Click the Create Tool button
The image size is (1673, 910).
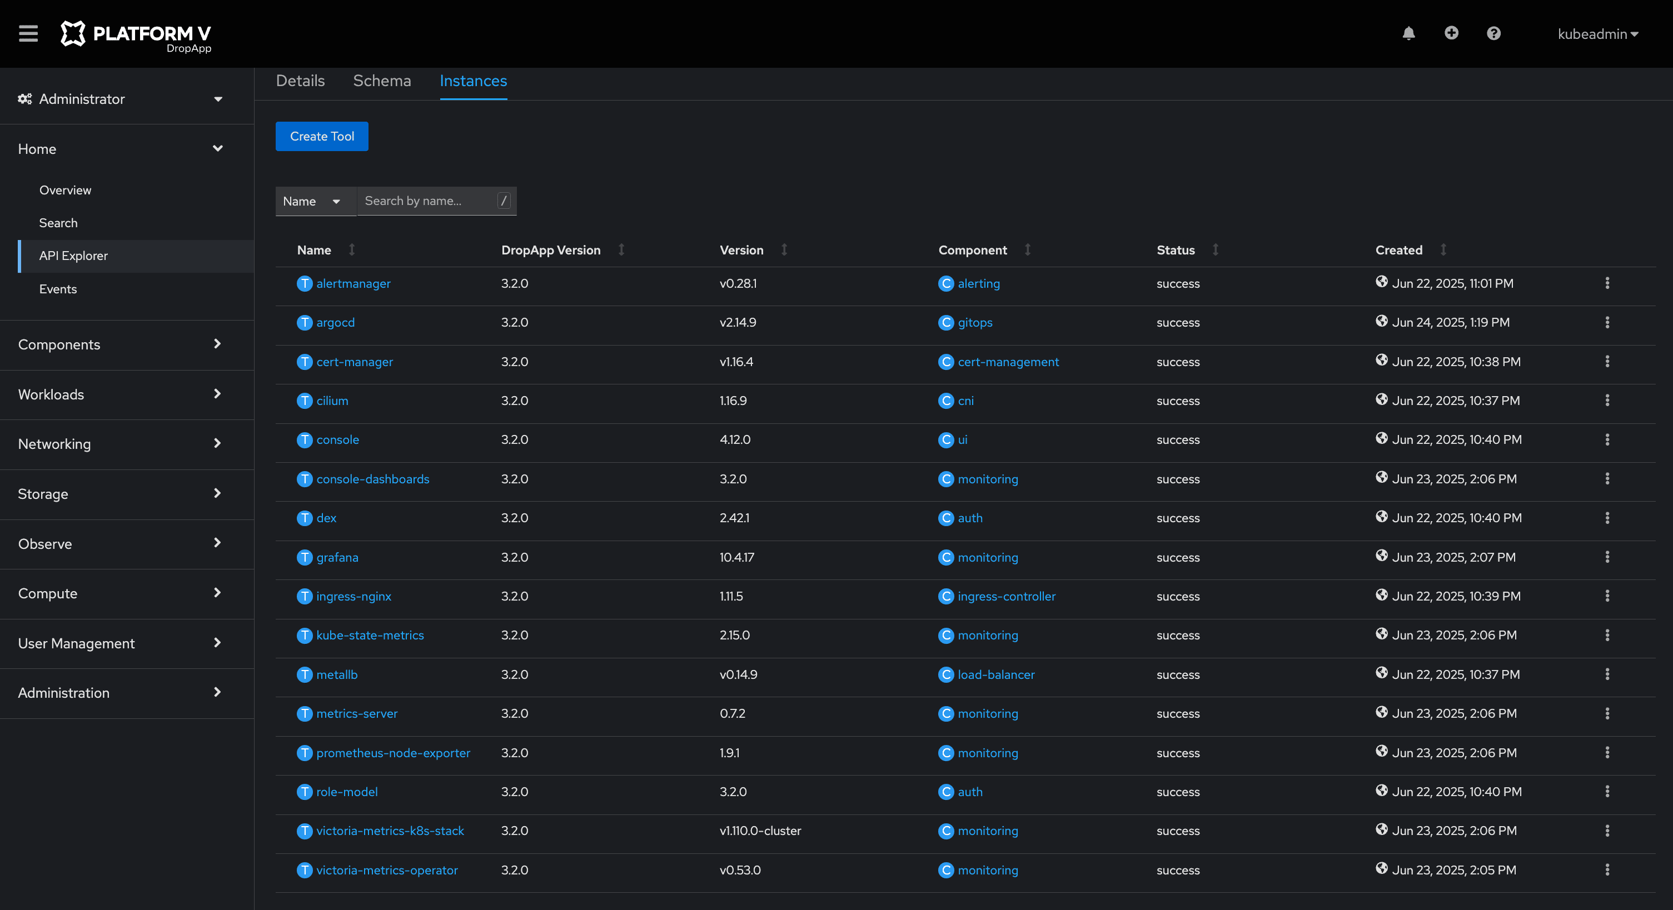[x=321, y=136]
